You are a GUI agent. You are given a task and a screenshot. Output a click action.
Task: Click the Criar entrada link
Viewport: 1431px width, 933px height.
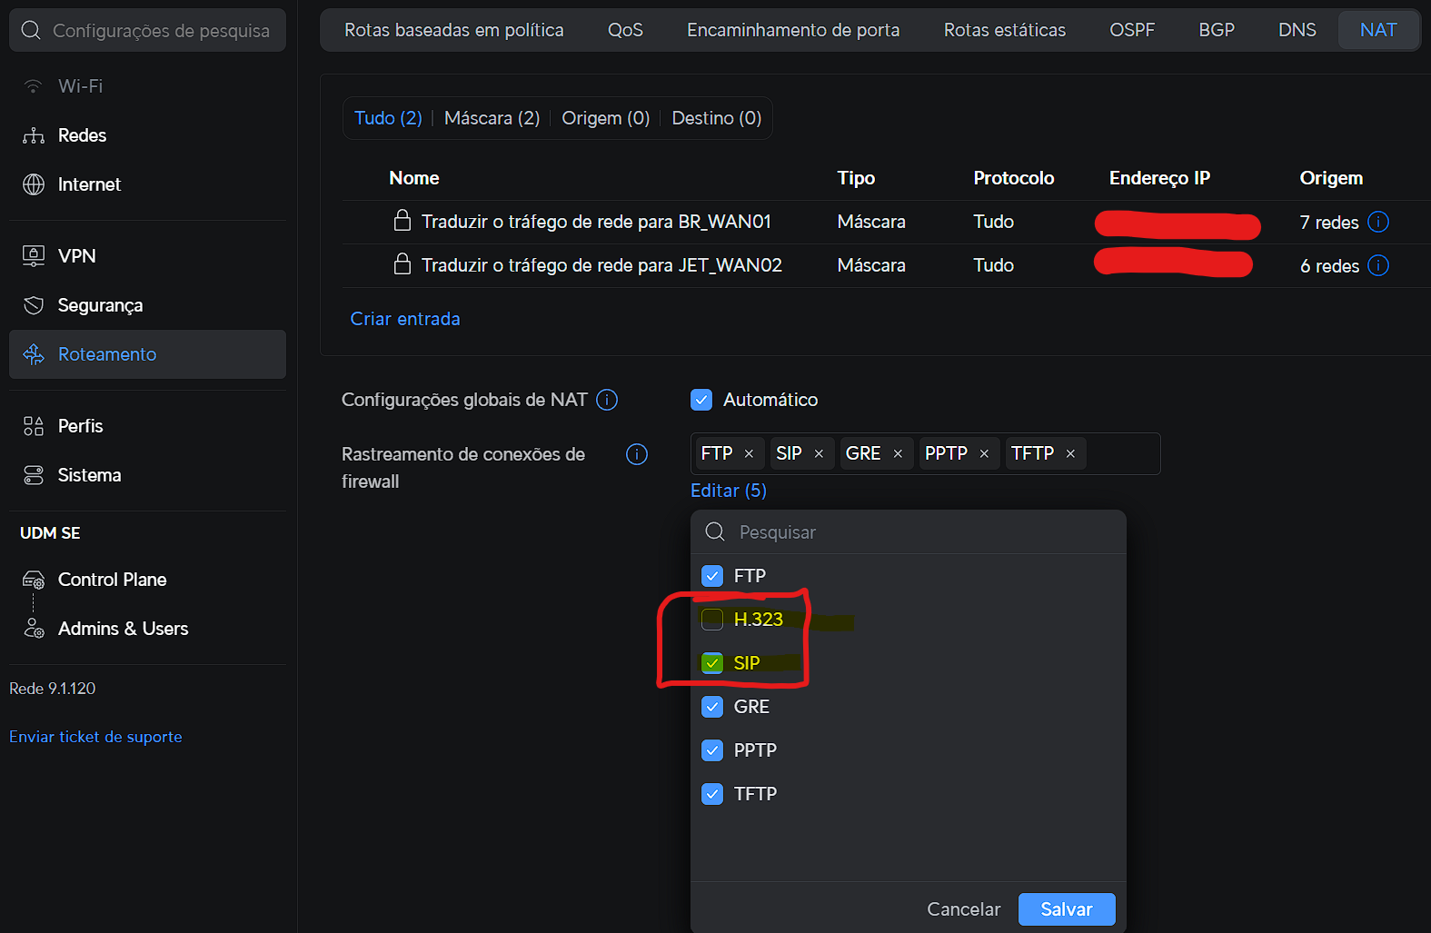point(405,319)
